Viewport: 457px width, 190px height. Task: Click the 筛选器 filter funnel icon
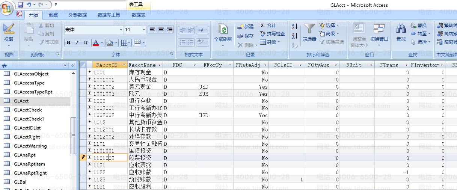pyautogui.click(x=309, y=29)
